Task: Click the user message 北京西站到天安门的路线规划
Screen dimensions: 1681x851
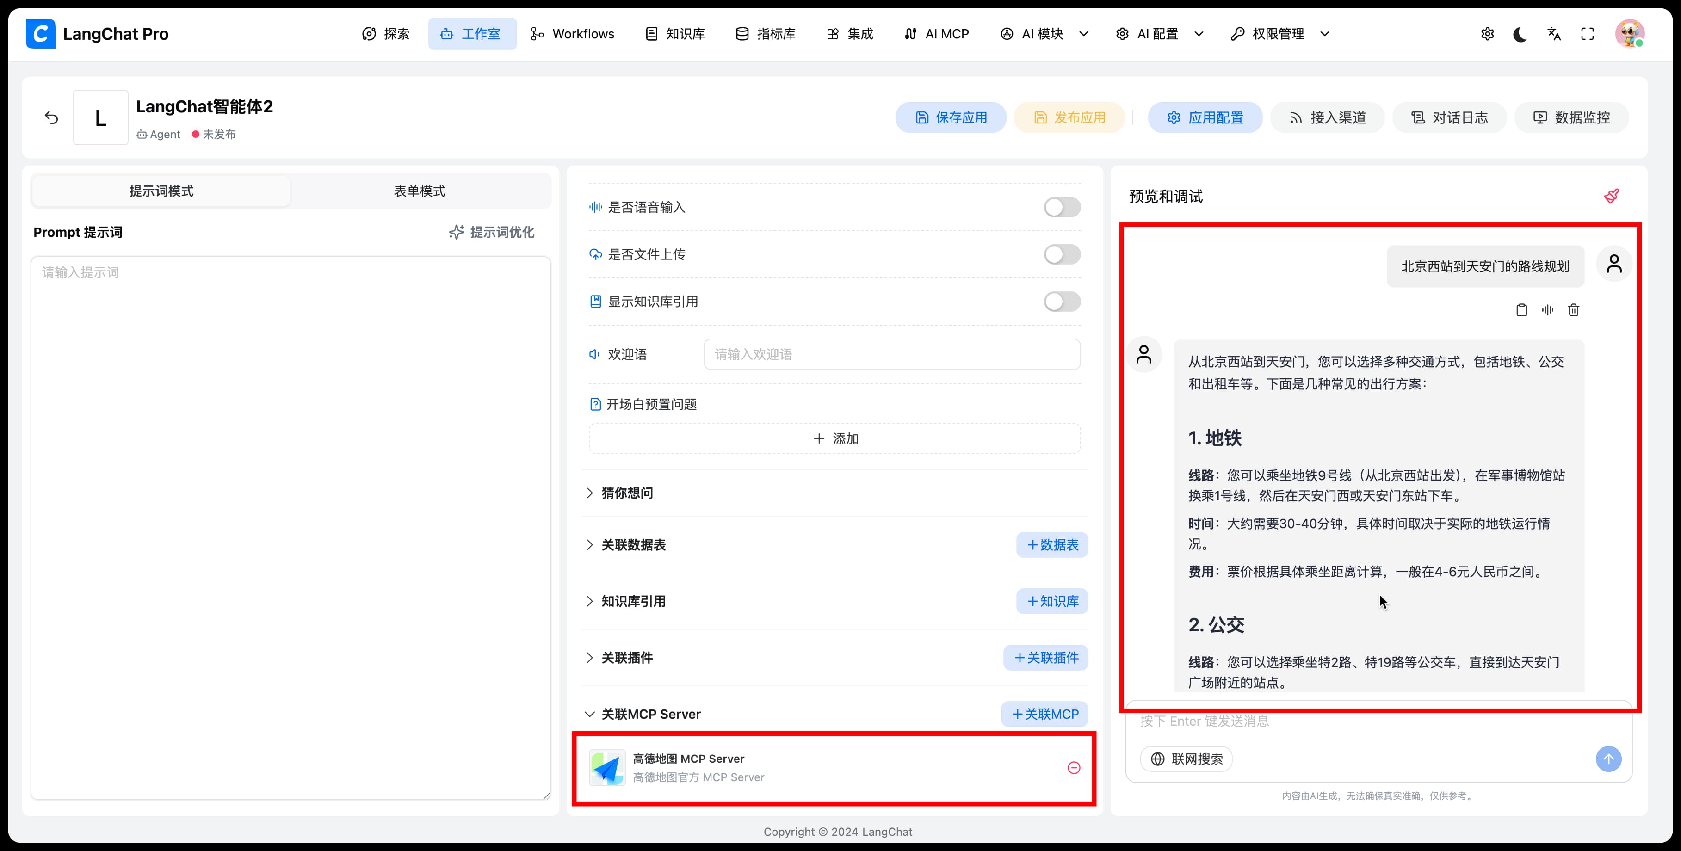Action: [x=1485, y=266]
